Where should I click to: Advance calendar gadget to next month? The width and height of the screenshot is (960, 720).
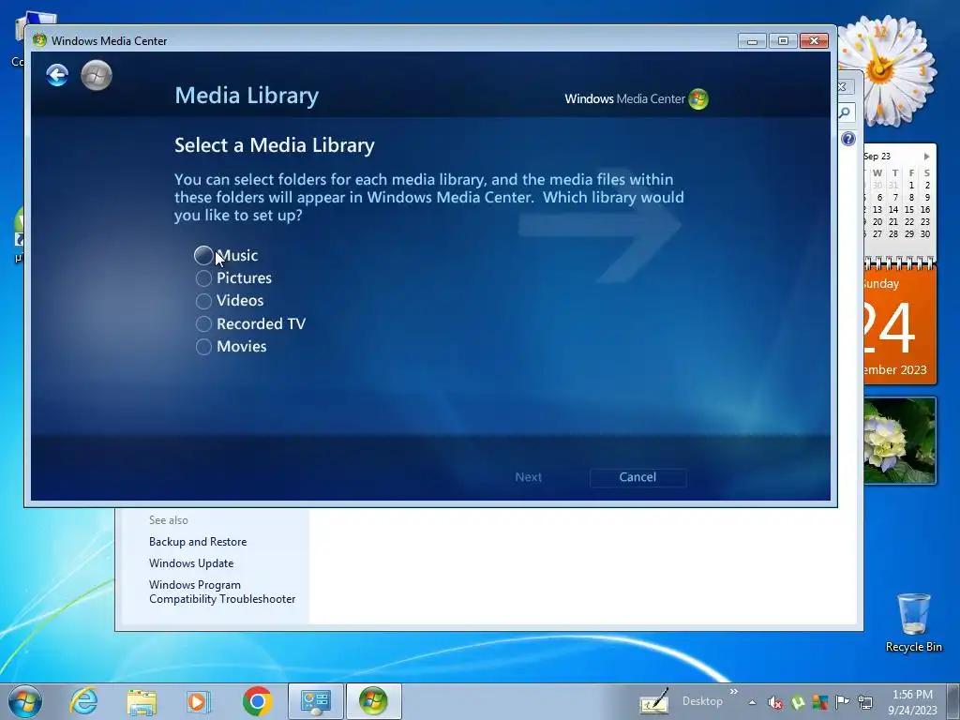(x=926, y=157)
